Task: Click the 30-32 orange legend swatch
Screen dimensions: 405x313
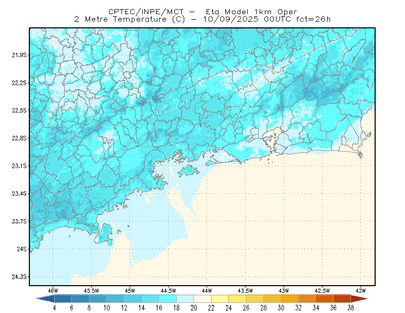Action: 290,298
